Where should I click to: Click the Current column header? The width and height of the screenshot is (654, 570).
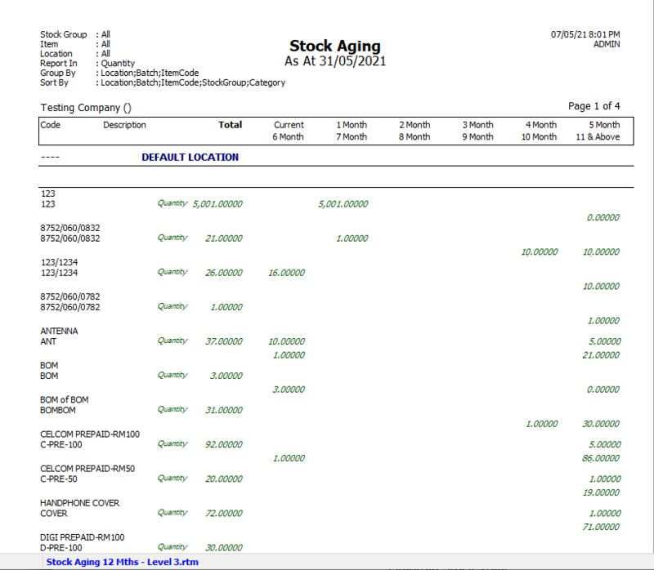289,125
